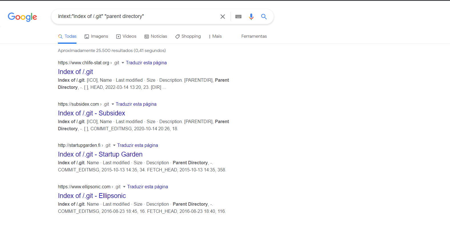Open result 'Index of /.git' from chlife-stat.org
This screenshot has height=226, width=450.
tap(75, 72)
